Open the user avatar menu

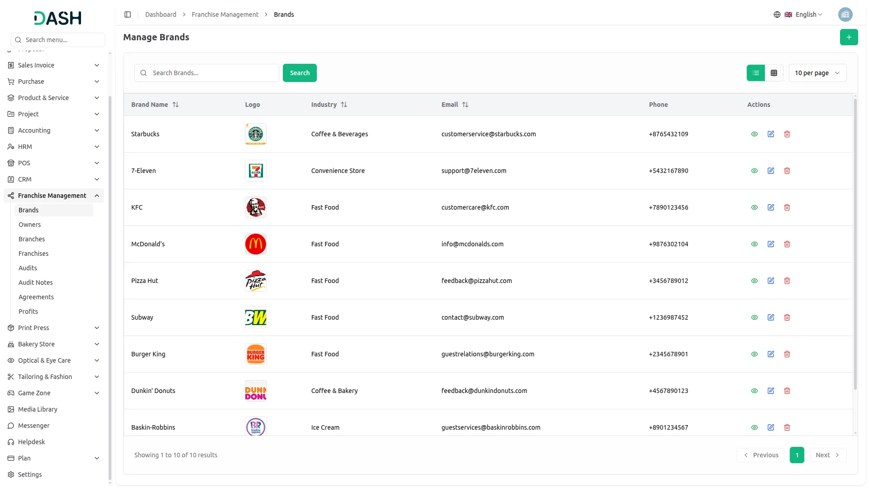845,14
